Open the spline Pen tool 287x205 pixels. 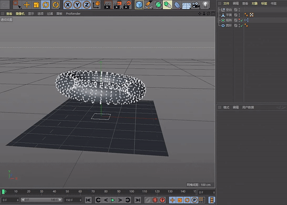coord(149,5)
